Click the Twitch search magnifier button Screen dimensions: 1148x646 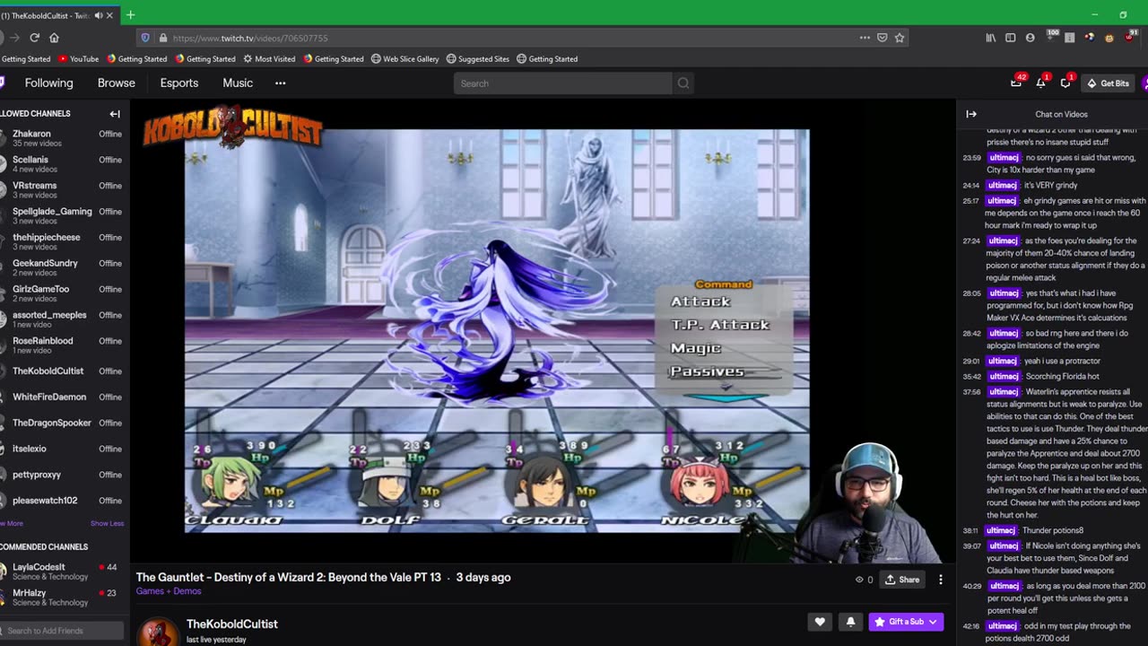click(683, 83)
